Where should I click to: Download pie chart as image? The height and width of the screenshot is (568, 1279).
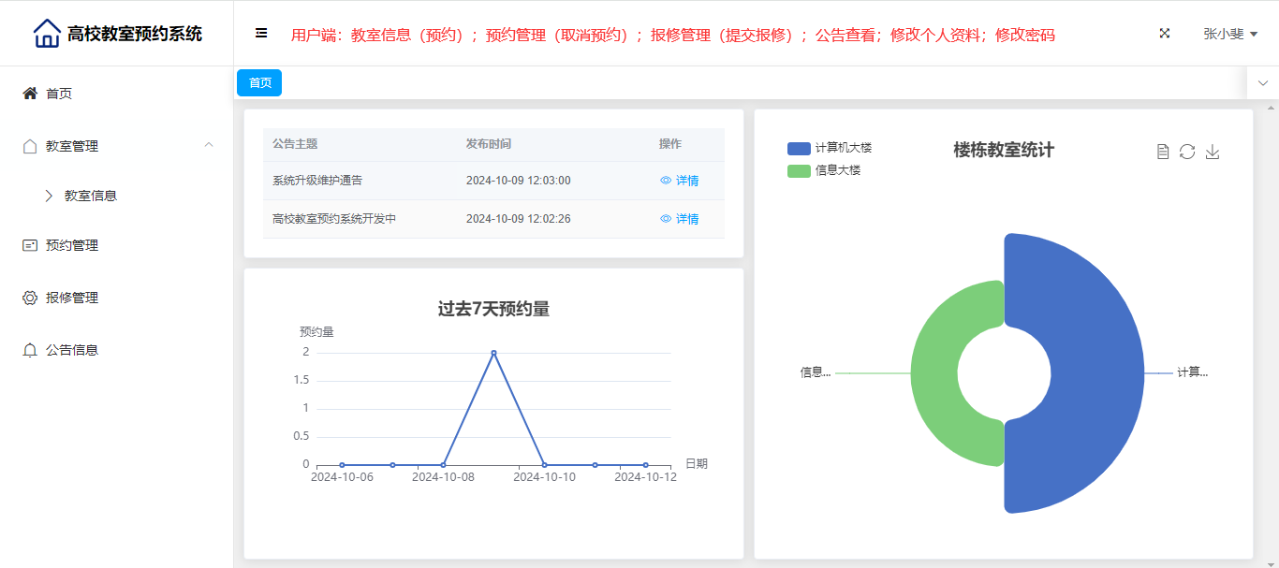point(1213,152)
